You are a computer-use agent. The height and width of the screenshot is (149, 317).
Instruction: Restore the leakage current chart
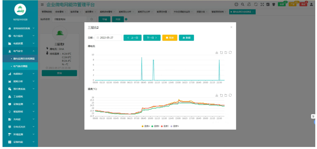(x=230, y=52)
